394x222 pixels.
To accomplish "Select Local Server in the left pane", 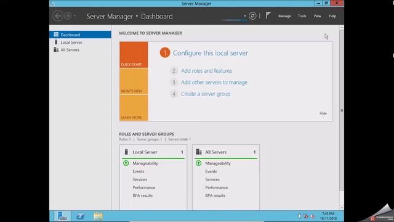I will (x=80, y=43).
